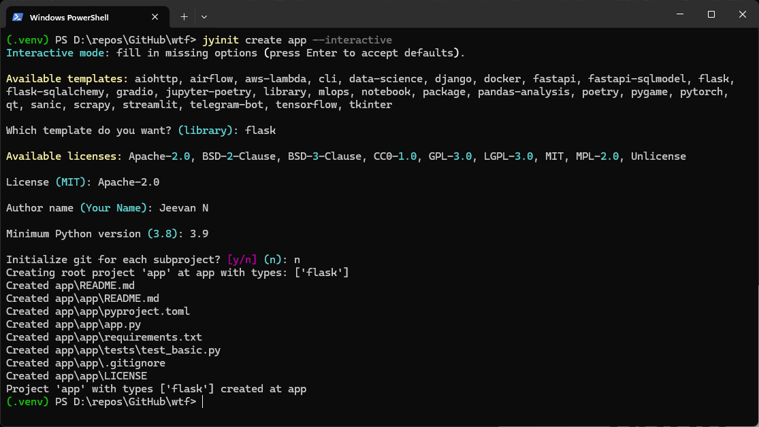Click the cursor at the bottom prompt
This screenshot has width=759, height=427.
(203, 402)
